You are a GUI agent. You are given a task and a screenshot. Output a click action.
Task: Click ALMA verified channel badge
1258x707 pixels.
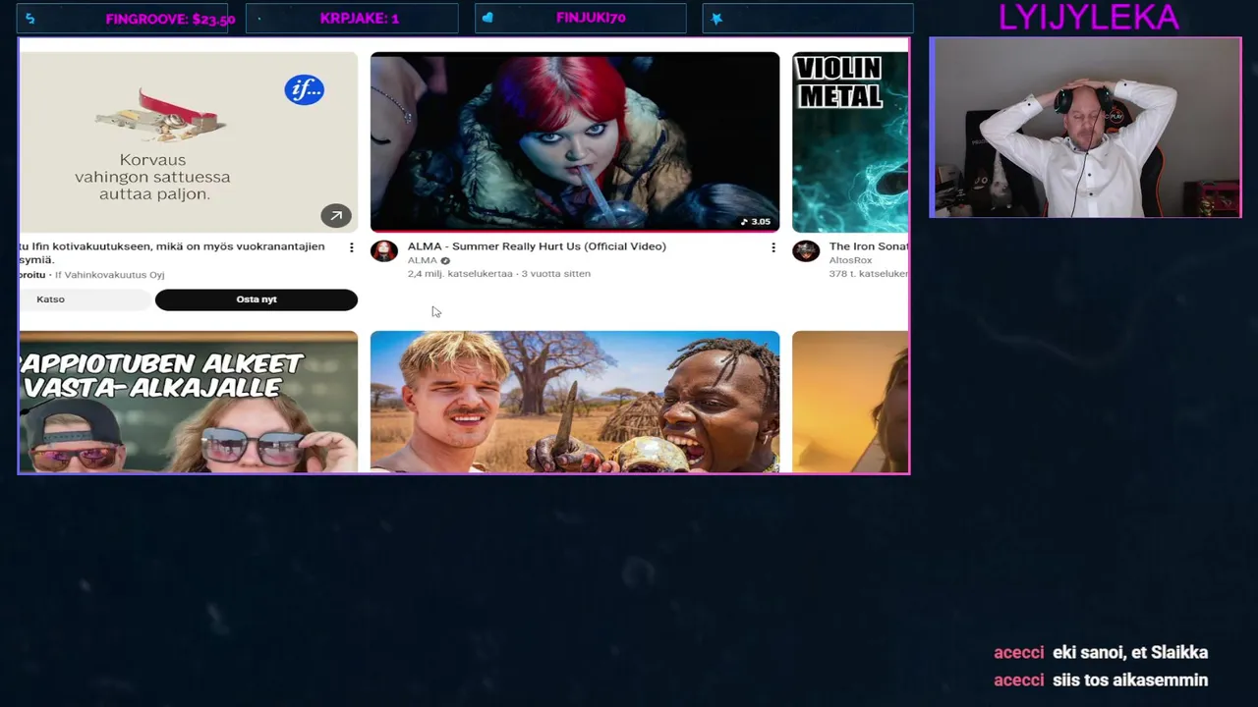tap(445, 261)
